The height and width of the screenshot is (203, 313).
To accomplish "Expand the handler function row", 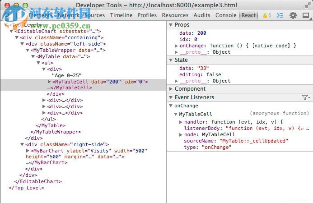I will (x=181, y=122).
